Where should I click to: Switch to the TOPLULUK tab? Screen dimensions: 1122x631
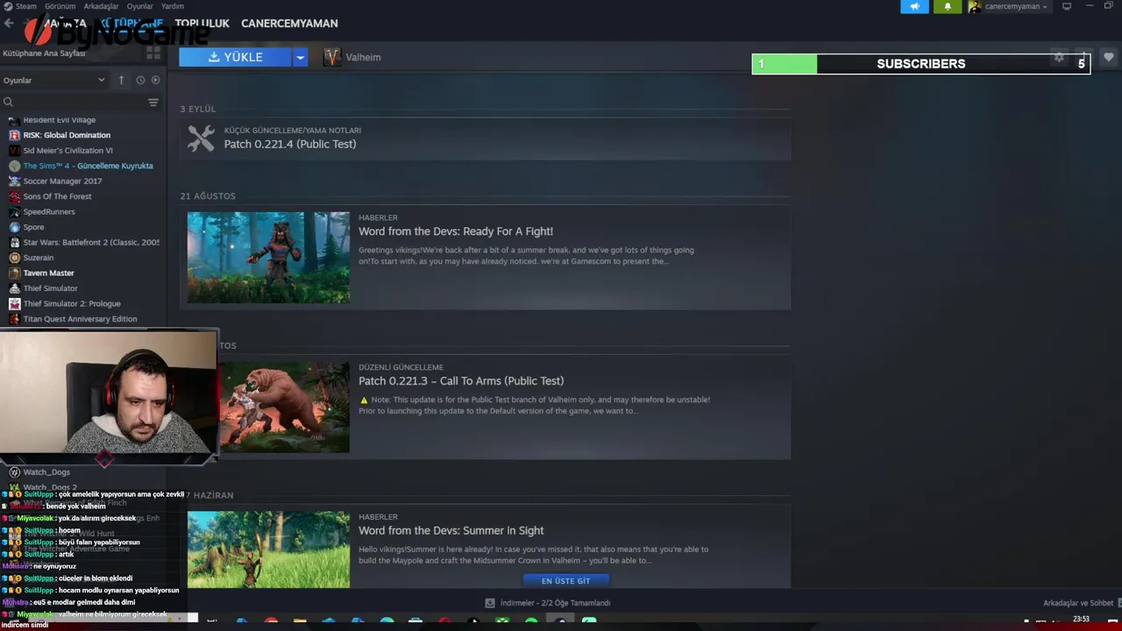tap(202, 24)
